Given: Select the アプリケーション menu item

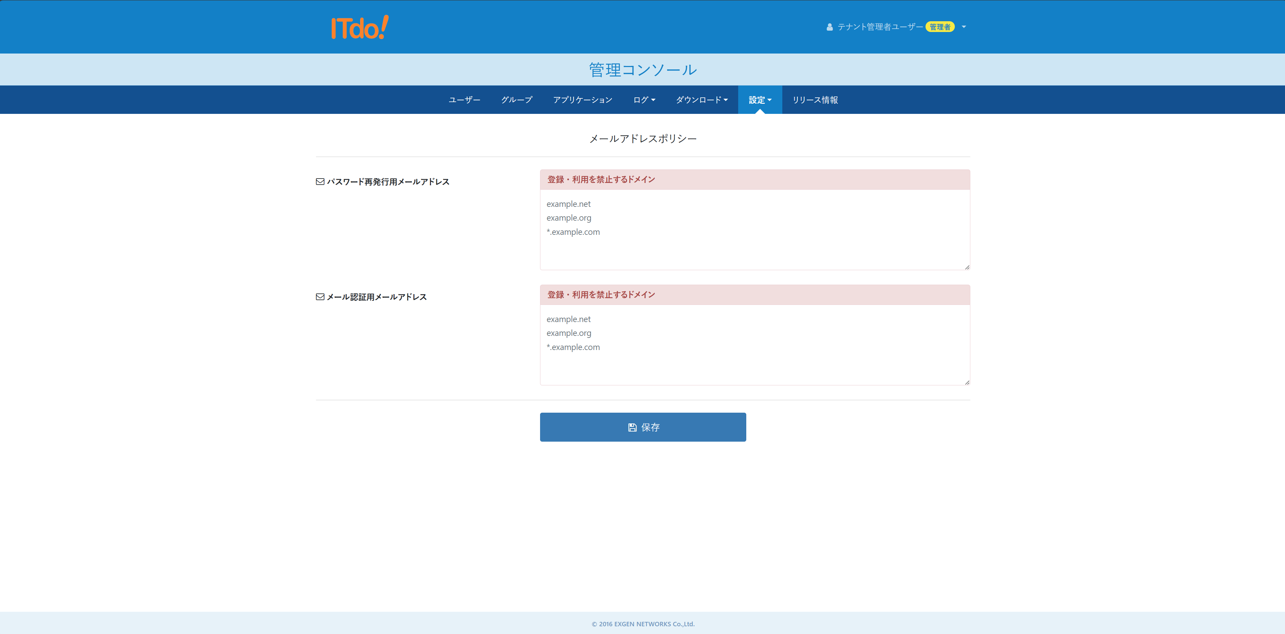Looking at the screenshot, I should [582, 100].
